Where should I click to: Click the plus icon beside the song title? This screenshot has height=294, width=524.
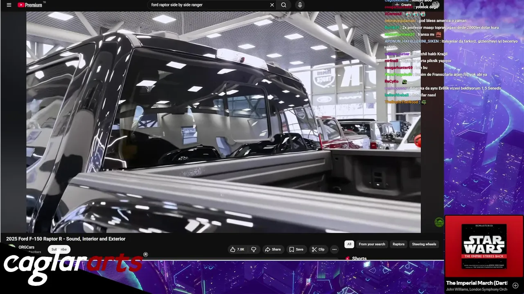click(x=515, y=285)
